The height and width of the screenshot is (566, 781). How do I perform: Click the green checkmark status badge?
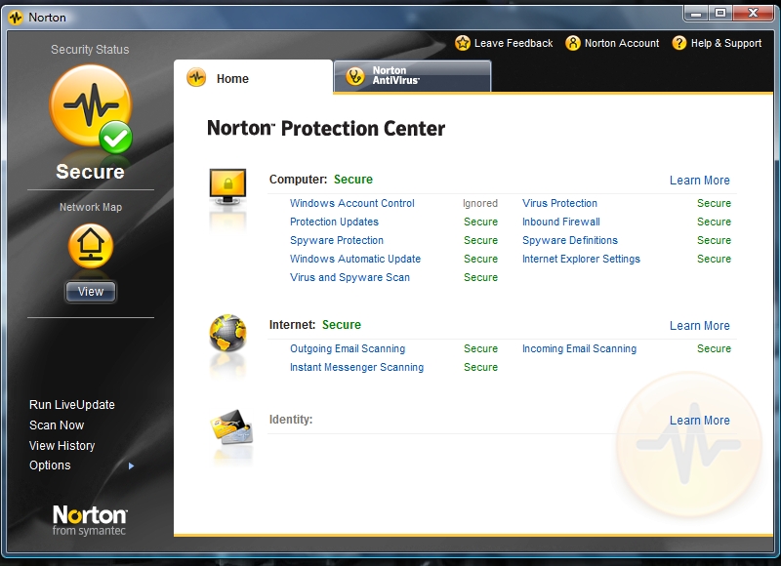tap(115, 137)
